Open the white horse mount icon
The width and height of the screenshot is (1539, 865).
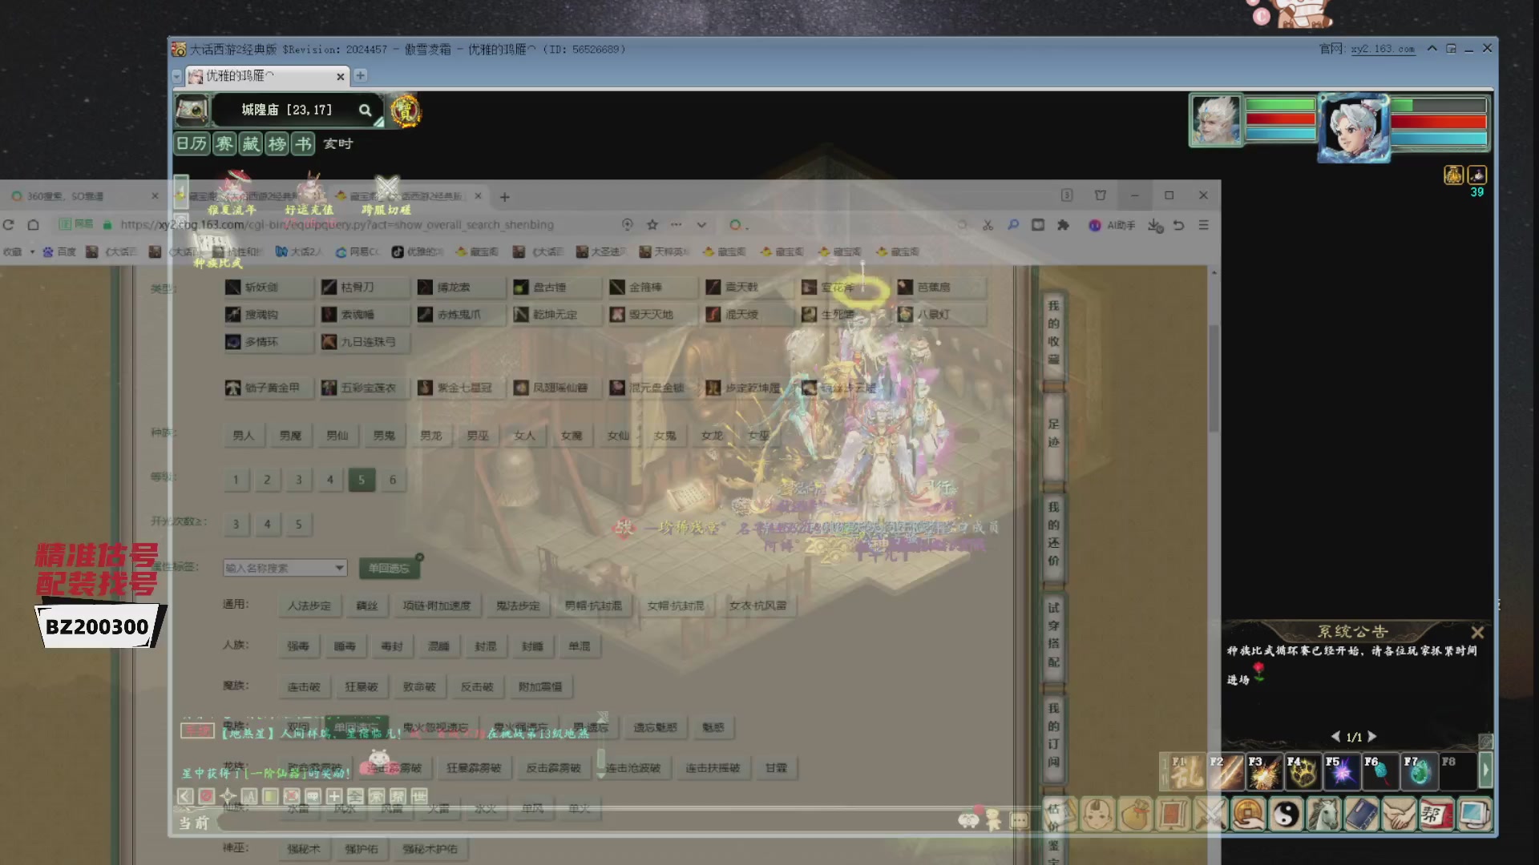tap(1324, 815)
